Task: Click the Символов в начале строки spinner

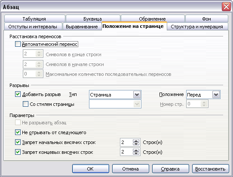Action: point(33,64)
